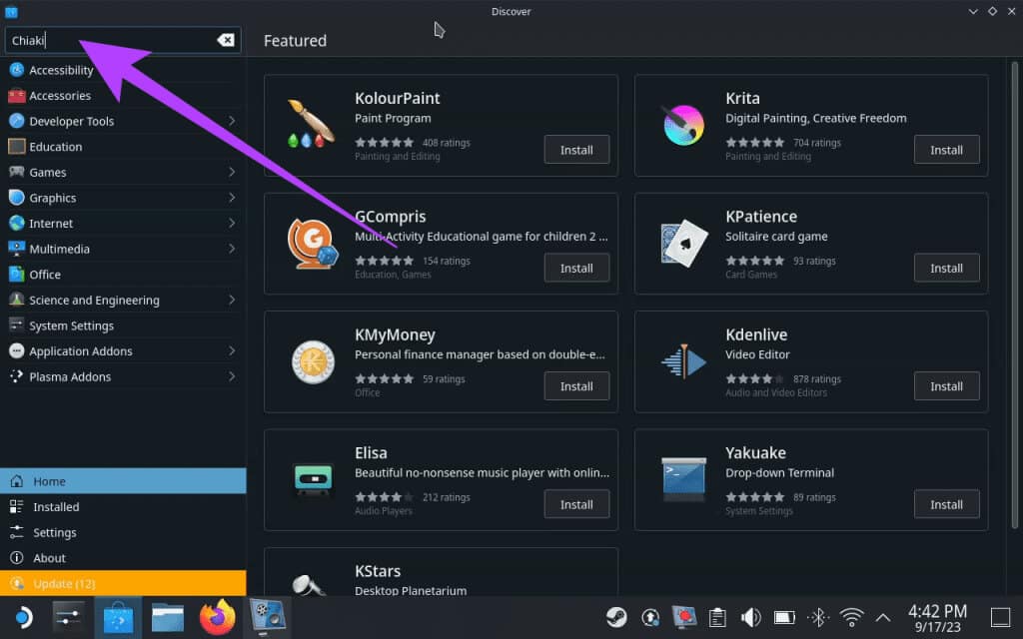Screen dimensions: 1023x639
Task: Install KolourPaint
Action: pos(576,150)
